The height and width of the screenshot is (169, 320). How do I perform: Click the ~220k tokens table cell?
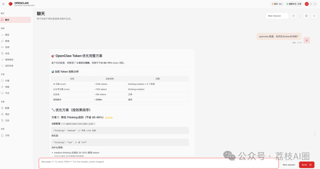point(110,84)
